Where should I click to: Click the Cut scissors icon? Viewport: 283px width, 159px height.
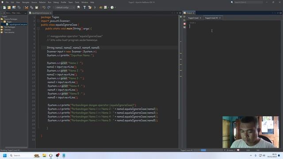click(27, 8)
